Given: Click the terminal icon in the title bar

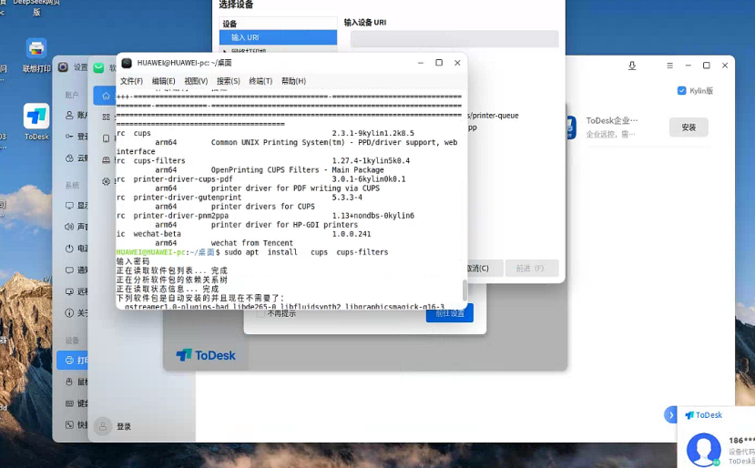Looking at the screenshot, I should (127, 63).
